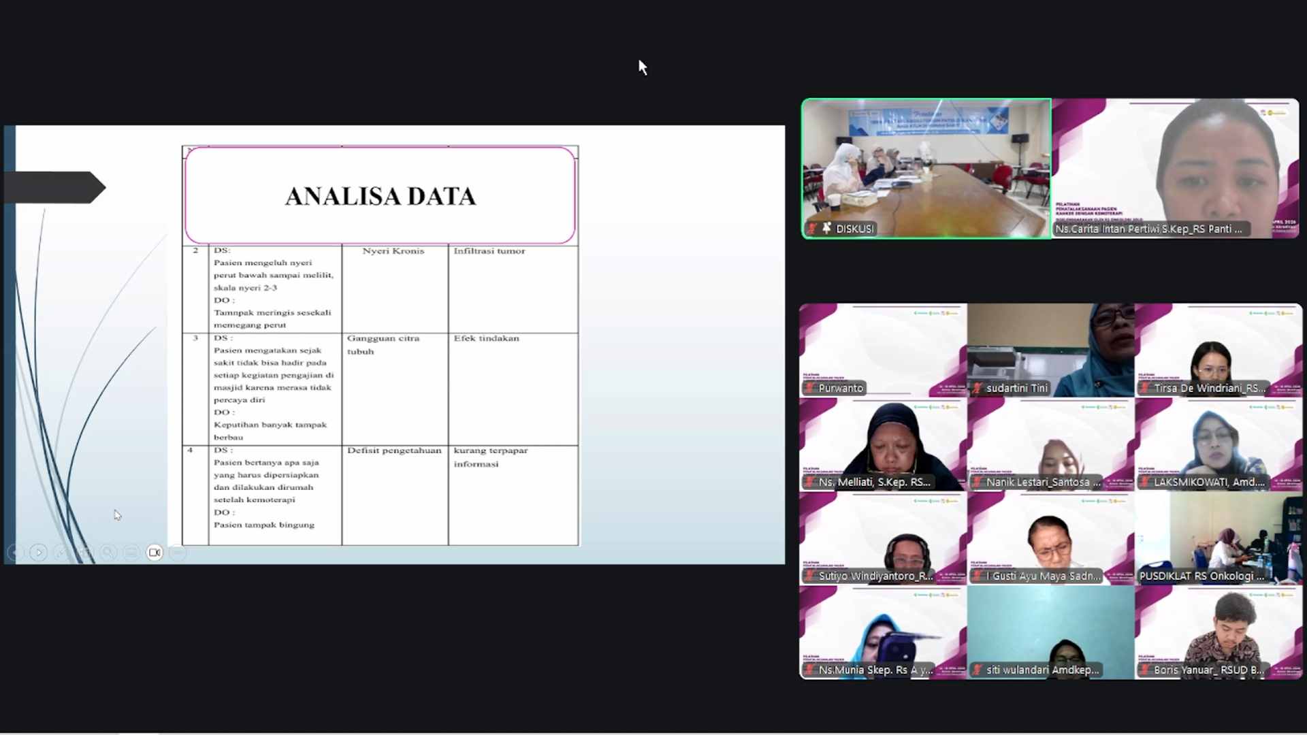Viewport: 1307px width, 735px height.
Task: Select siti wulandari participant tile
Action: click(x=1051, y=632)
